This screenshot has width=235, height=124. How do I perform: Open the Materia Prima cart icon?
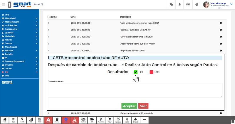click(110, 120)
